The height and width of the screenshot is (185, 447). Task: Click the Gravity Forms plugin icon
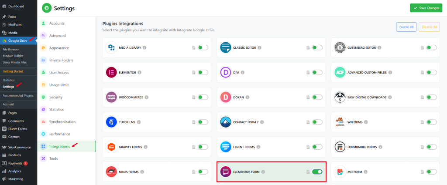111,147
